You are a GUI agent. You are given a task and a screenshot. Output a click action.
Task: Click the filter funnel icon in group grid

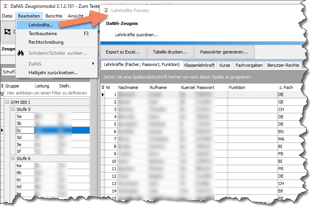2,94
